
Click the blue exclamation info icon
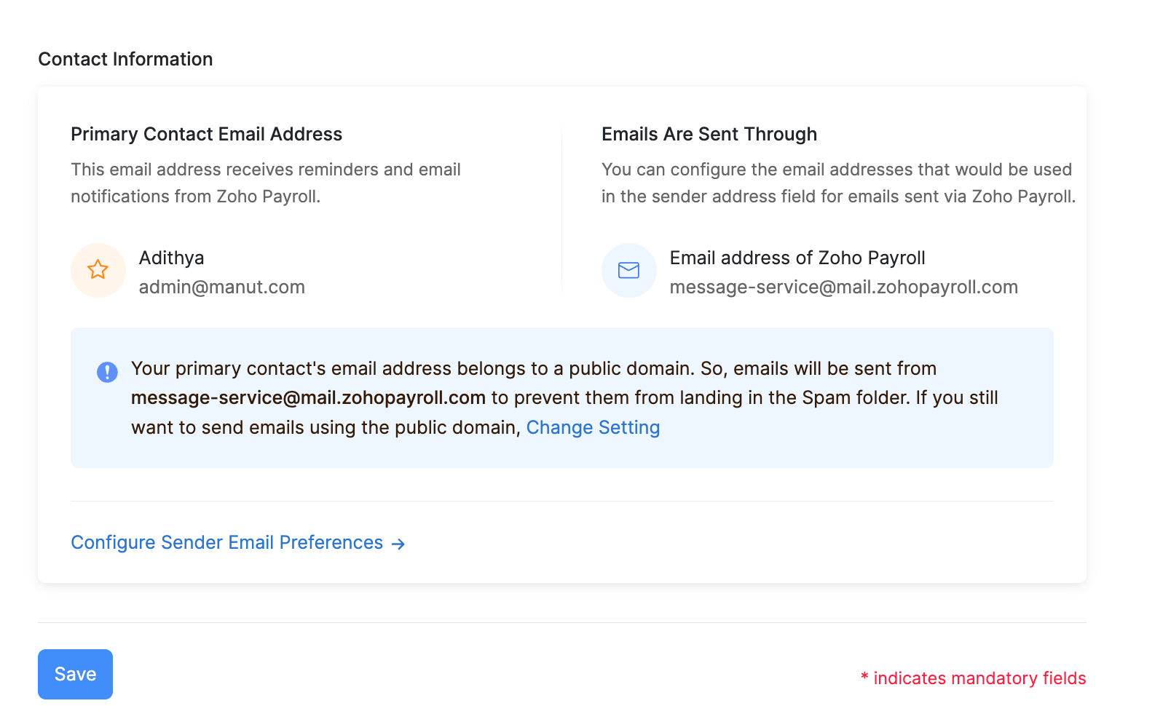(107, 372)
